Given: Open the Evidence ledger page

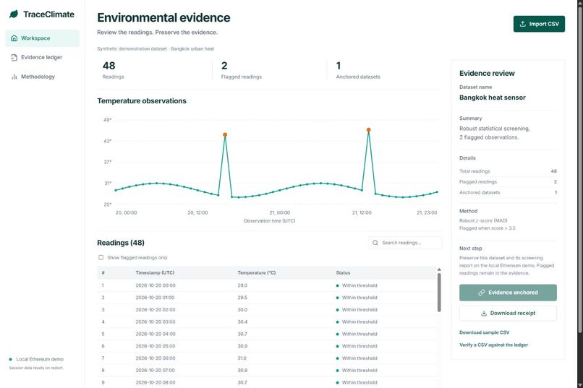Looking at the screenshot, I should pos(43,58).
